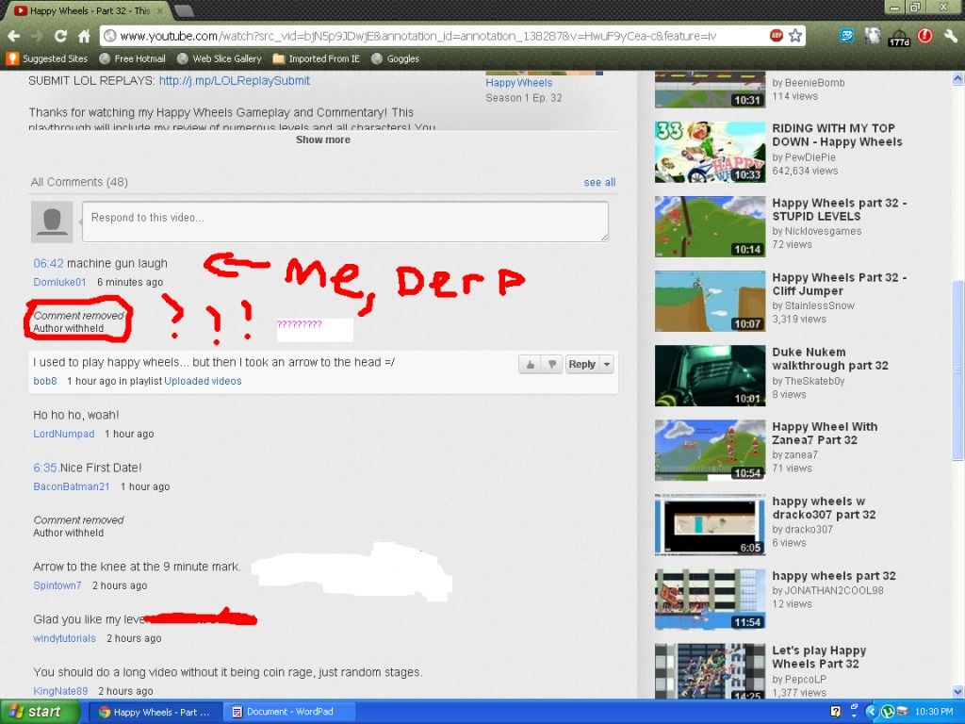Open the windytutorials profile link
The height and width of the screenshot is (724, 965).
pos(65,638)
